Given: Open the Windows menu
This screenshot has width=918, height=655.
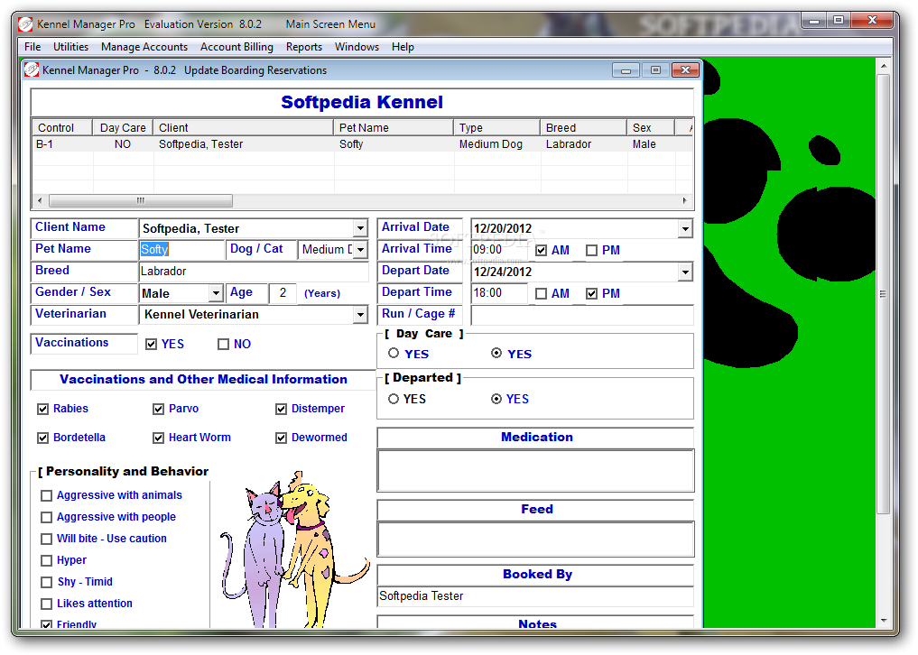Looking at the screenshot, I should tap(357, 47).
